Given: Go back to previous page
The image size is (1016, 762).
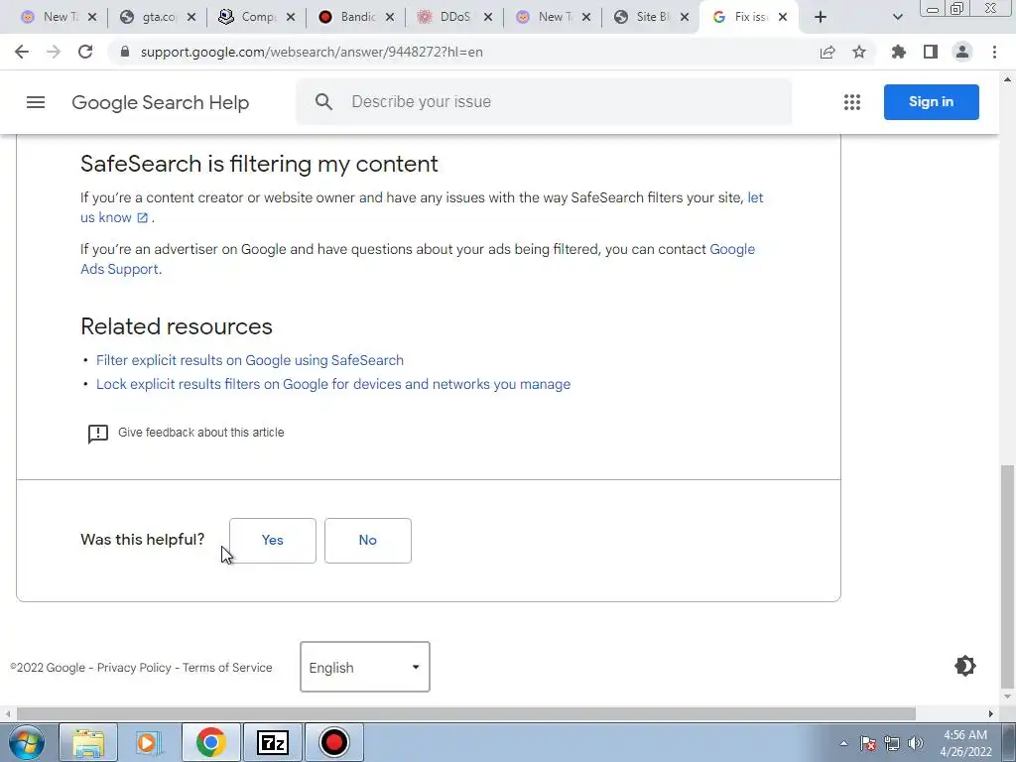Looking at the screenshot, I should (22, 52).
